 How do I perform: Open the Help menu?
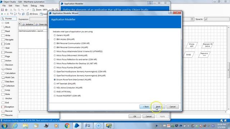click(42, 6)
